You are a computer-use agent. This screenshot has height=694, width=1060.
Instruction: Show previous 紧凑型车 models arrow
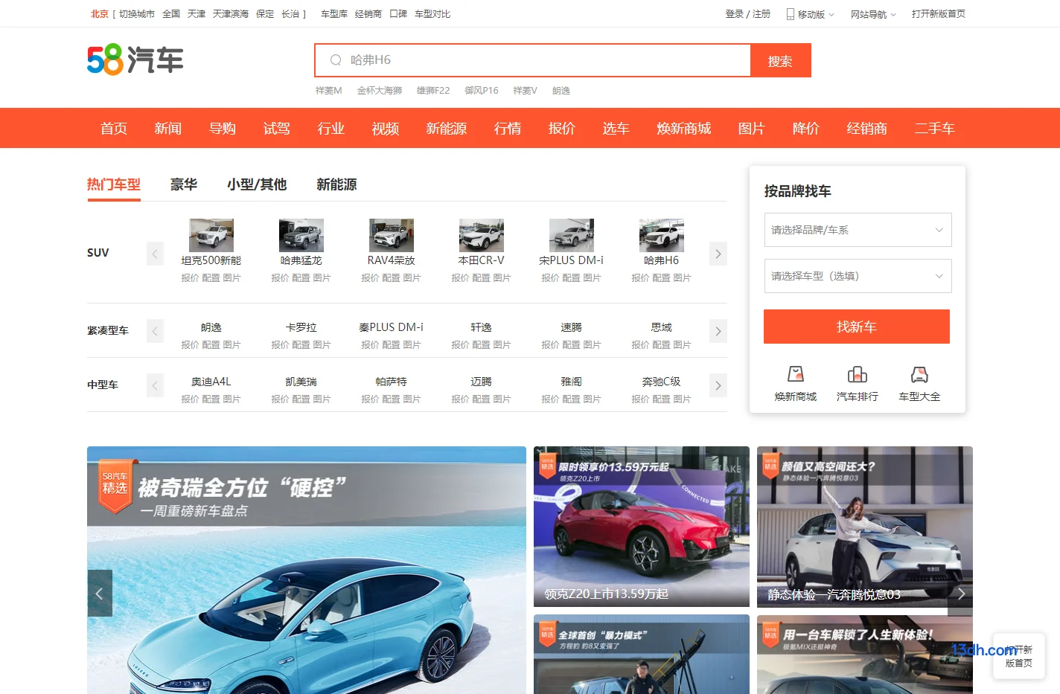click(155, 331)
